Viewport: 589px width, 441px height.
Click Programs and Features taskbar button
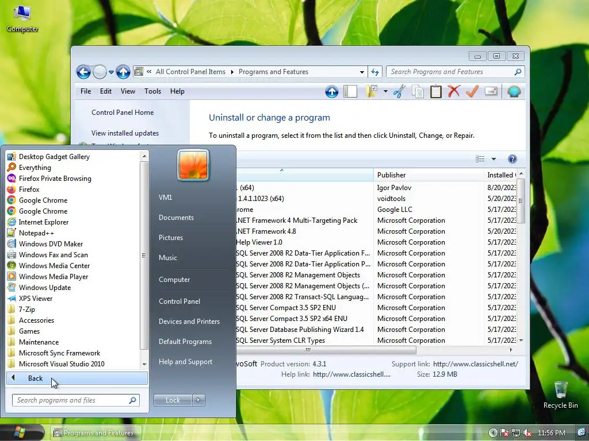96,433
